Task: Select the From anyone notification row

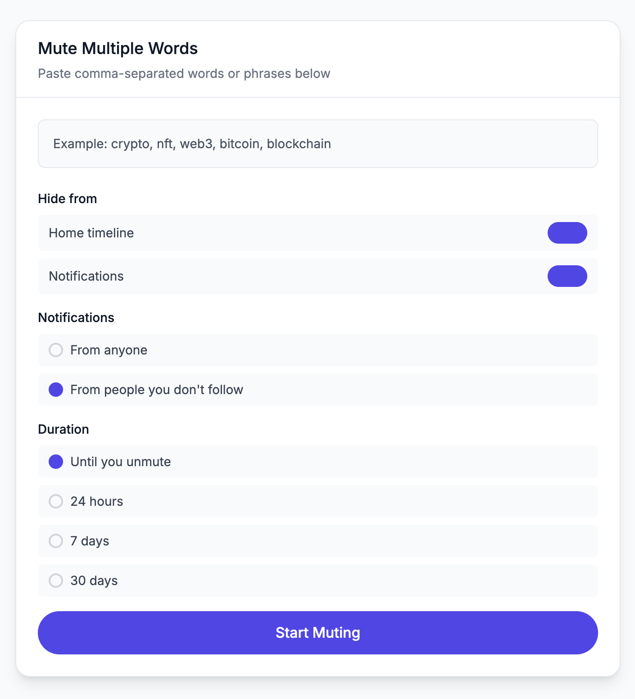Action: [317, 350]
